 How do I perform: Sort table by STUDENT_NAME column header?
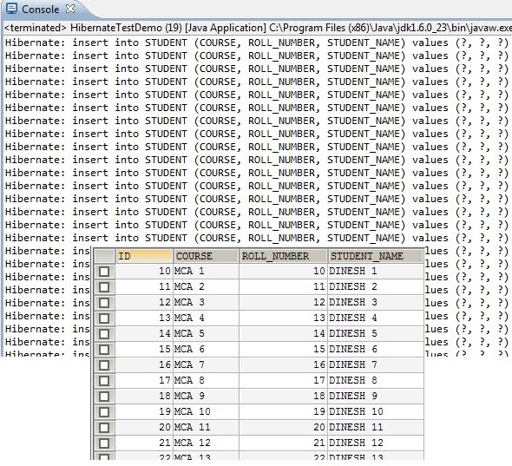pyautogui.click(x=376, y=256)
